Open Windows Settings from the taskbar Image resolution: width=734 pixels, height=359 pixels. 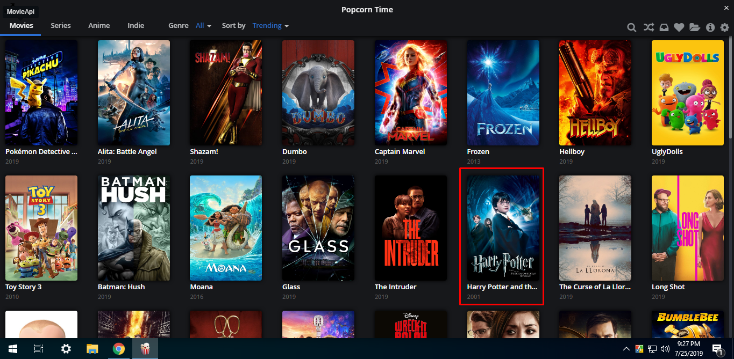pyautogui.click(x=66, y=349)
